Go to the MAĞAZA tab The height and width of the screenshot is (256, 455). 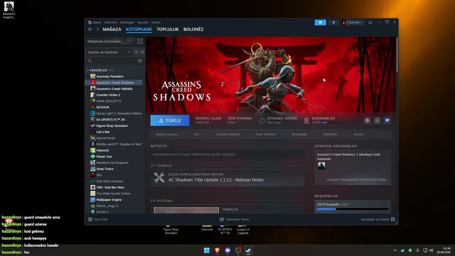click(x=112, y=30)
